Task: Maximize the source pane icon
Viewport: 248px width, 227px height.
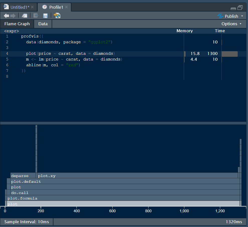Action: pos(240,7)
